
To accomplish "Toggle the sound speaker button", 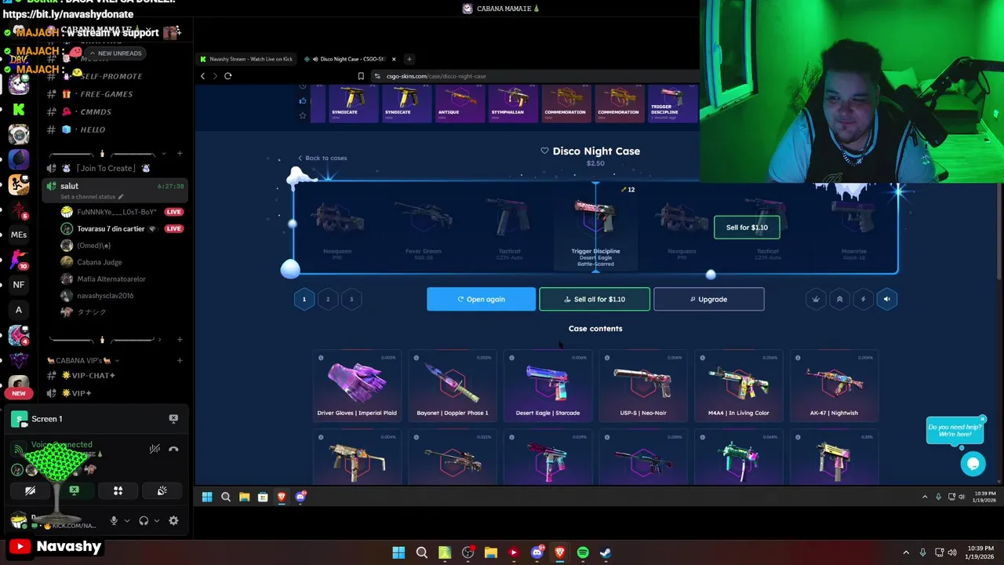I will pos(886,299).
